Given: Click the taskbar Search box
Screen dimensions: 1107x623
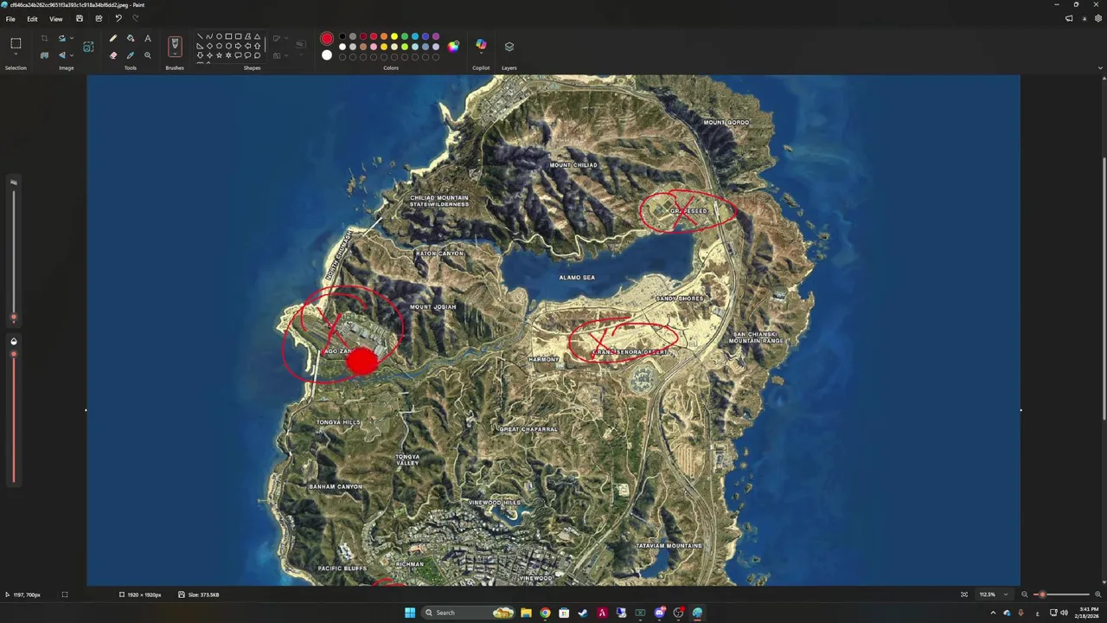Looking at the screenshot, I should [468, 613].
